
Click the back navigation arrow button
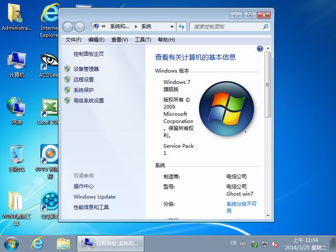point(68,26)
